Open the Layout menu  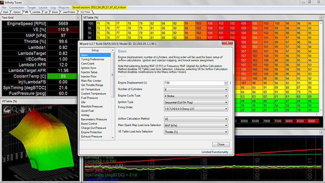[43, 7]
